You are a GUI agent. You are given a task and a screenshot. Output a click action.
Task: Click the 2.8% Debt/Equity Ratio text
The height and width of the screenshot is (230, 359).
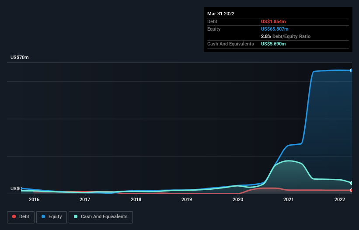[x=286, y=36]
